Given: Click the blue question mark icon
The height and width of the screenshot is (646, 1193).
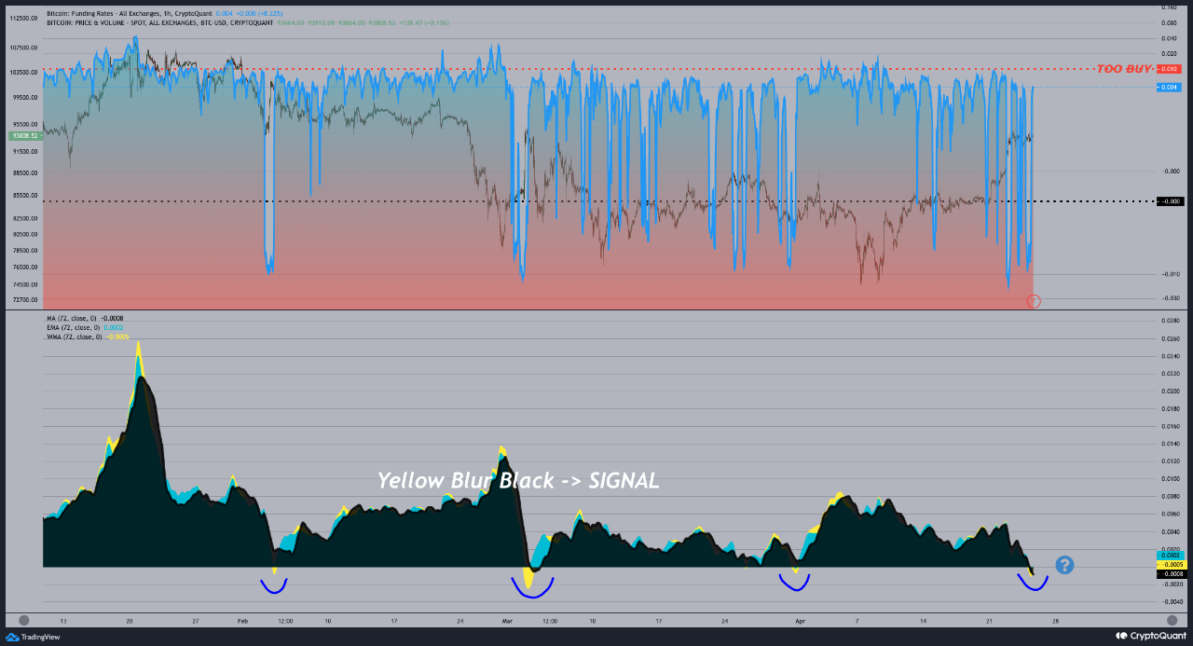Looking at the screenshot, I should [1064, 565].
